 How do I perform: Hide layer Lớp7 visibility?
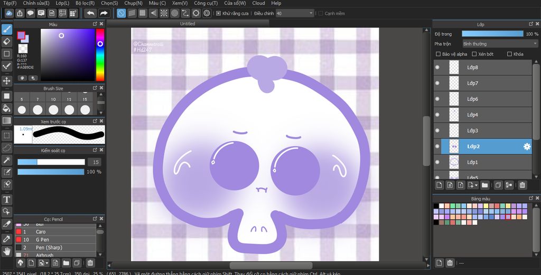[x=437, y=83]
